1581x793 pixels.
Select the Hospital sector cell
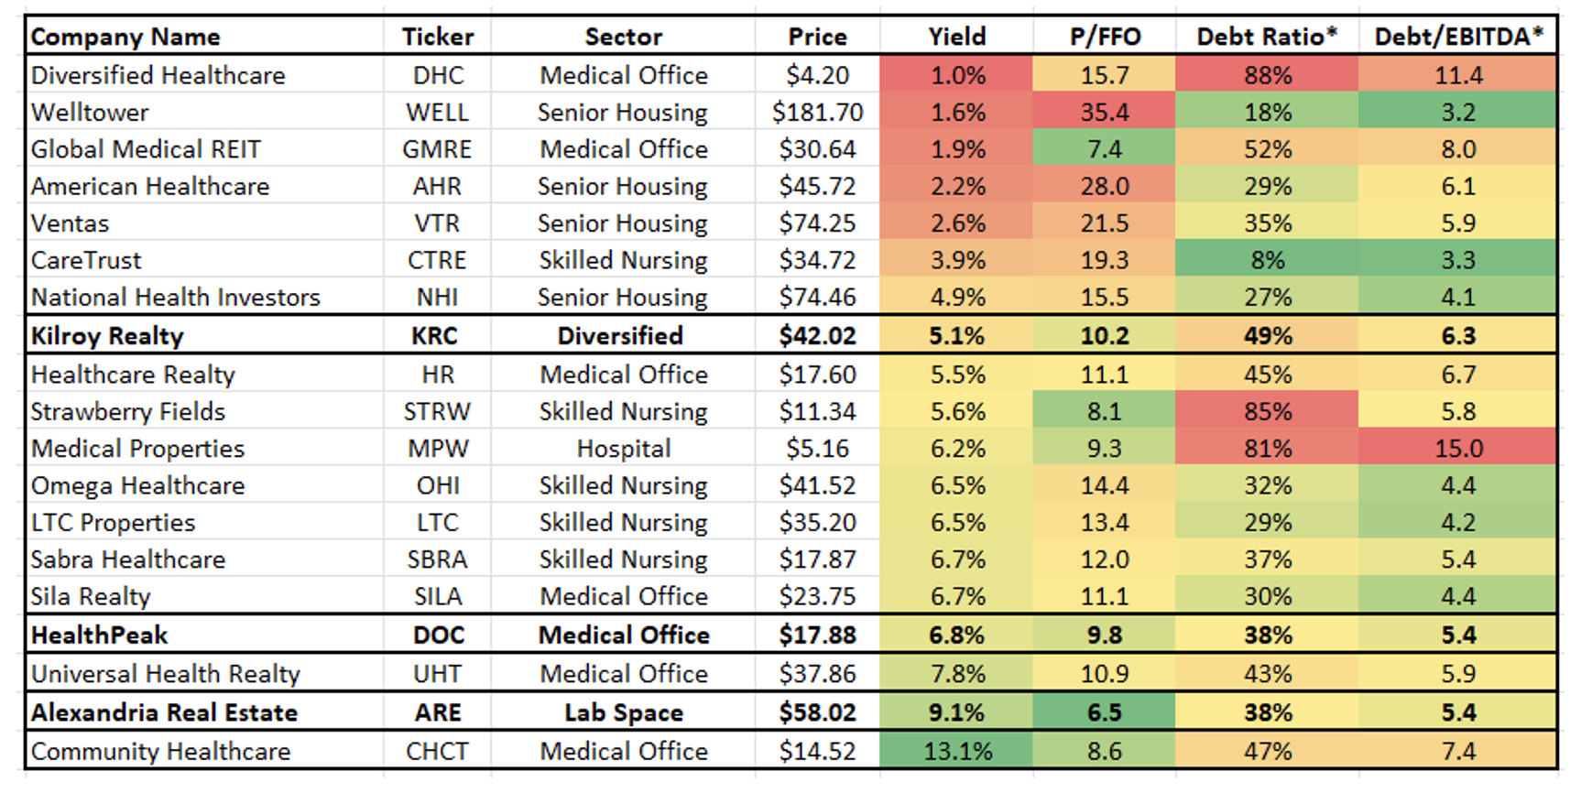click(x=624, y=449)
